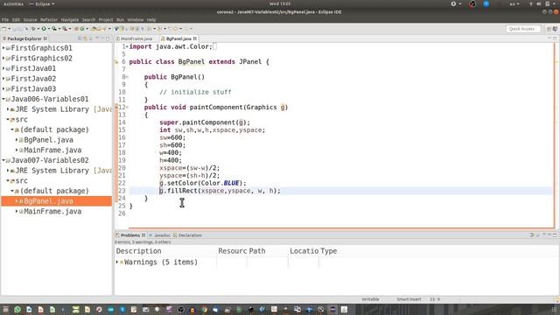The image size is (560, 315).
Task: Click Color.BLUE text on line 22
Action: [x=220, y=183]
